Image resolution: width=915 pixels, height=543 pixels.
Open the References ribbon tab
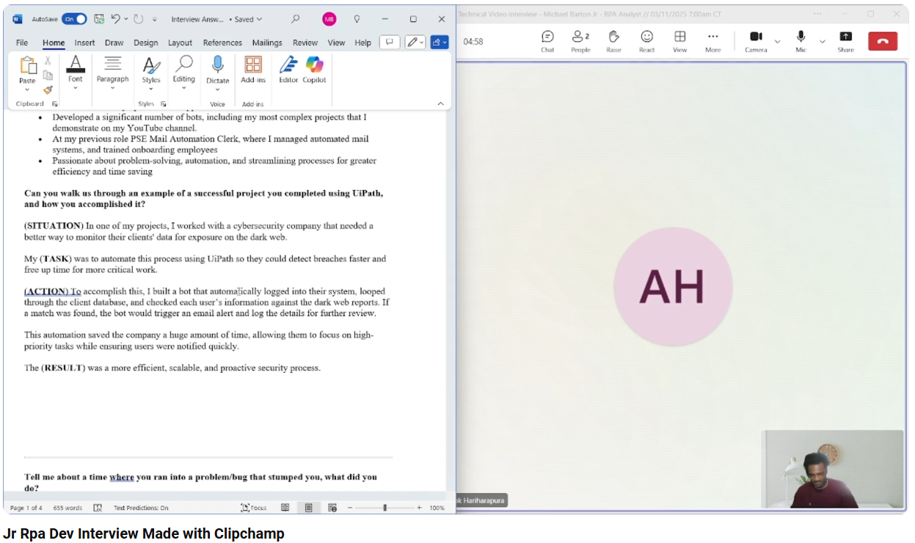pyautogui.click(x=222, y=43)
